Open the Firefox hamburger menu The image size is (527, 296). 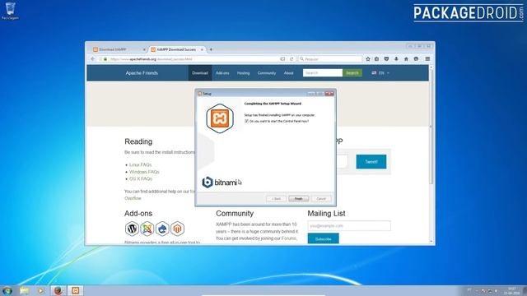pos(427,59)
